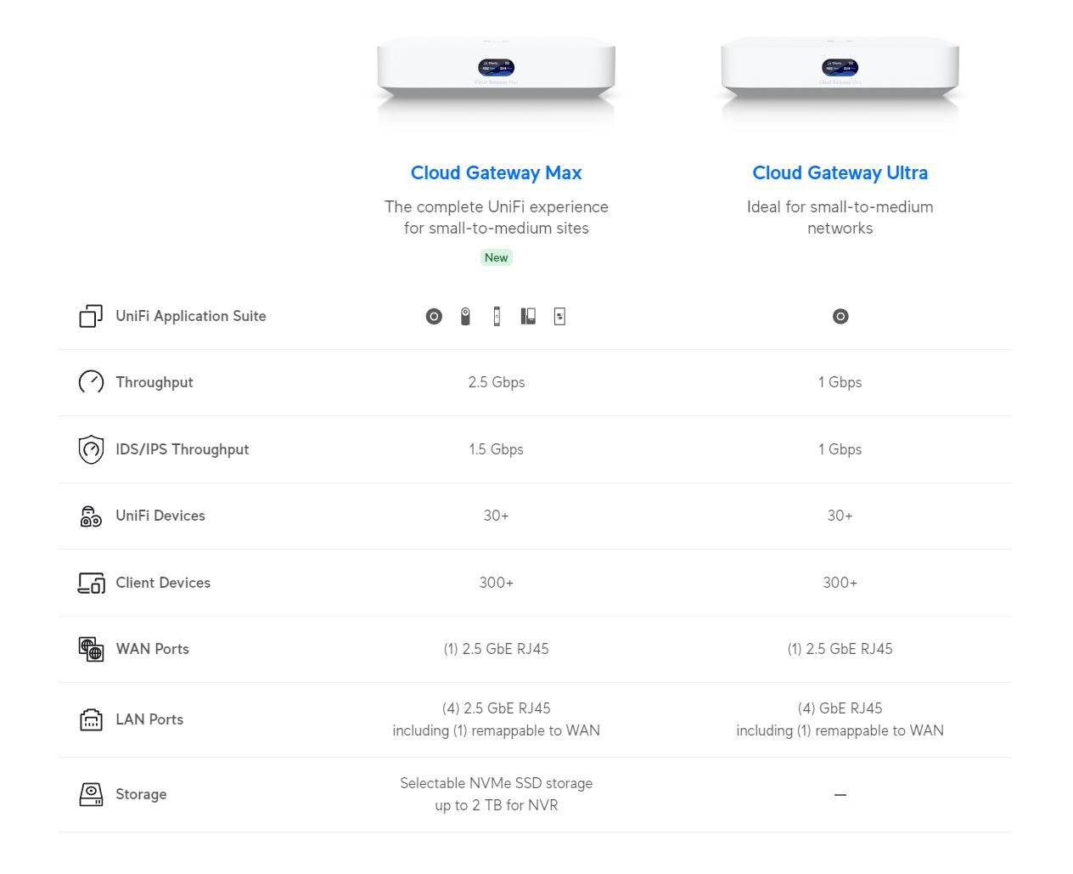Click the green New badge
The image size is (1073, 874).
tap(497, 257)
